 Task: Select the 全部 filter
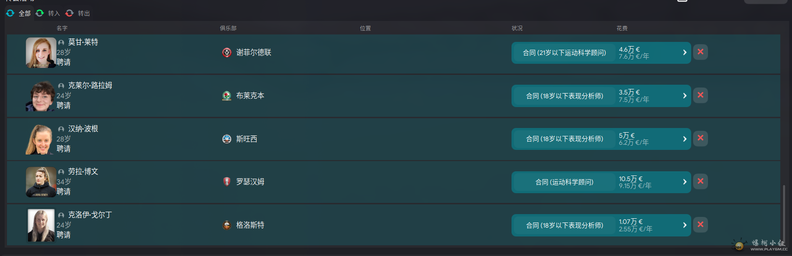[x=19, y=13]
